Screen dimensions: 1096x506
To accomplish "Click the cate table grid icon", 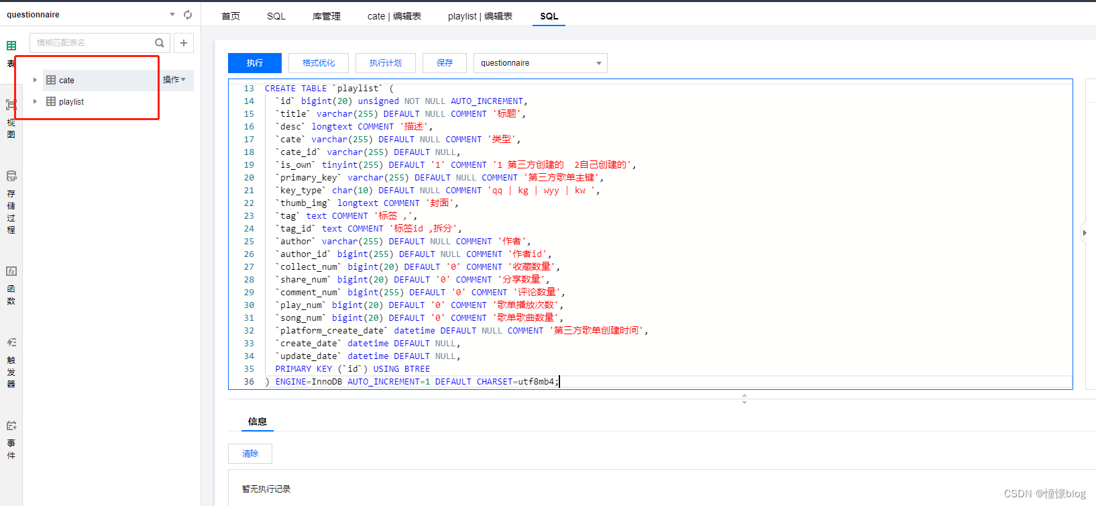I will (51, 80).
